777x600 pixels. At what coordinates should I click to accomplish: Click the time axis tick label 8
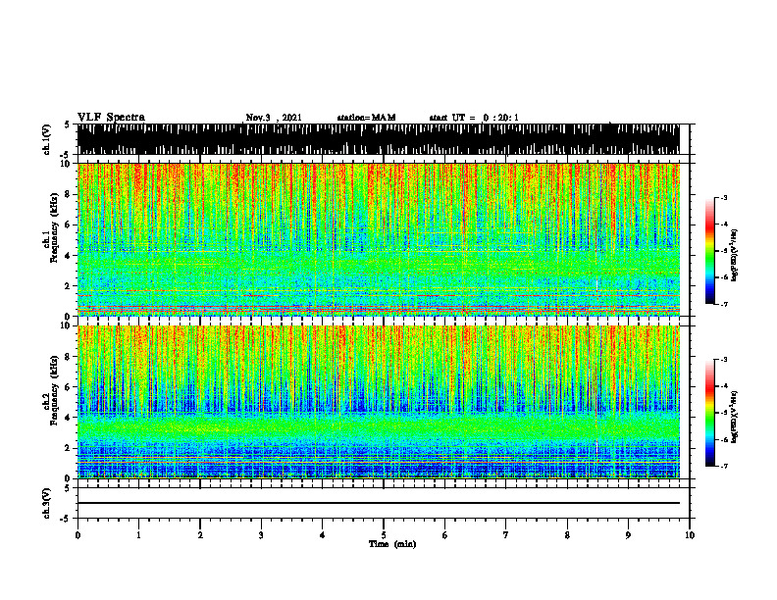click(x=567, y=535)
